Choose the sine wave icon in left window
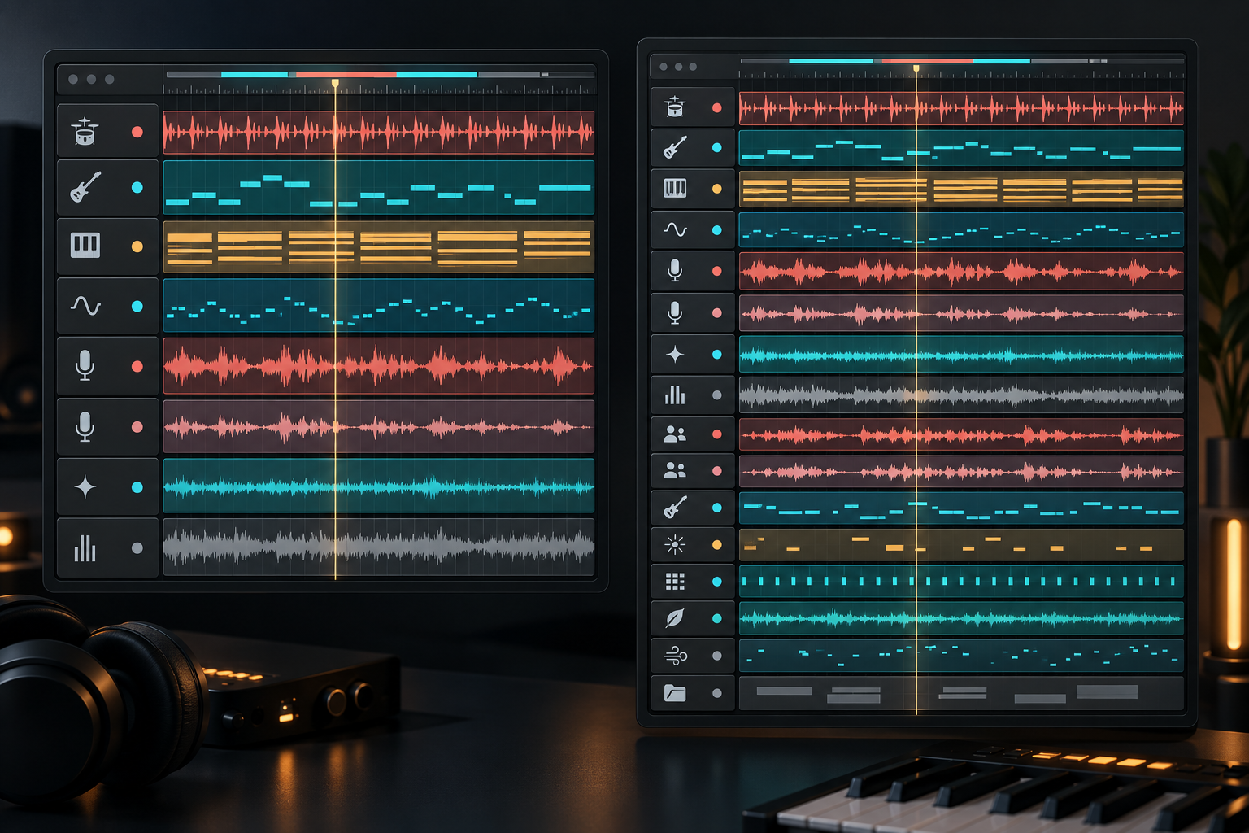Screen dimensions: 1249x833 tap(85, 306)
